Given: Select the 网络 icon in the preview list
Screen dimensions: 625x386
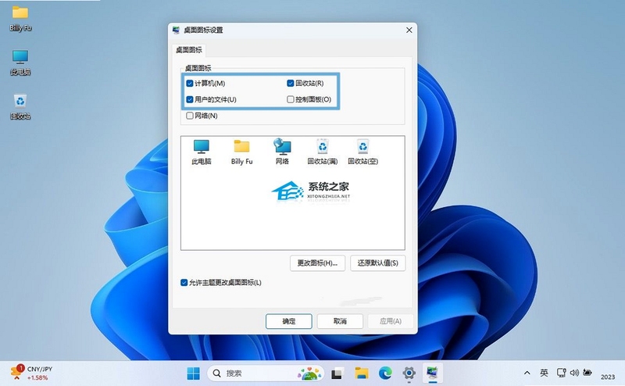Looking at the screenshot, I should pyautogui.click(x=282, y=152).
